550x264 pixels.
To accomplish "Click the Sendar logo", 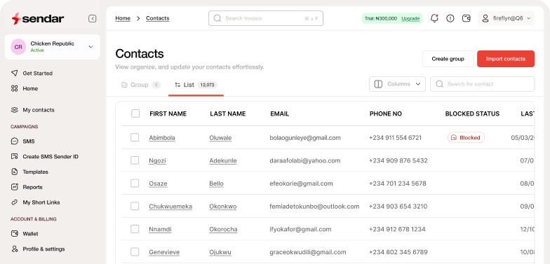I will (38, 18).
